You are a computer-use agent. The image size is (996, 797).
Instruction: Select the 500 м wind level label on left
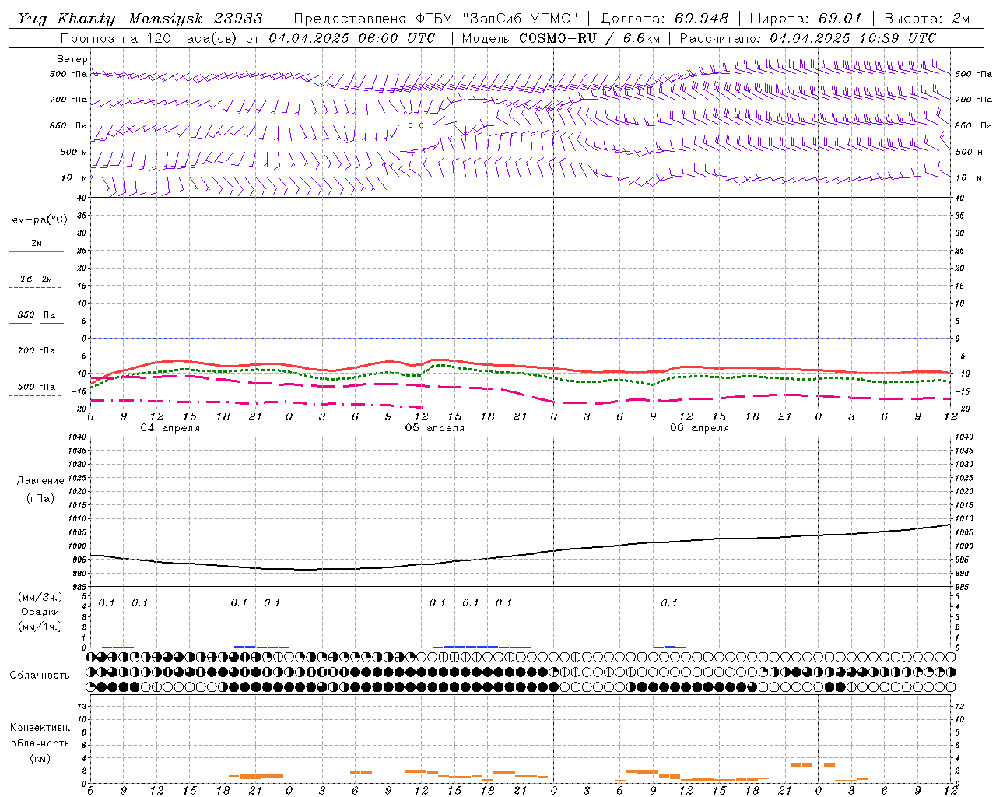75,152
